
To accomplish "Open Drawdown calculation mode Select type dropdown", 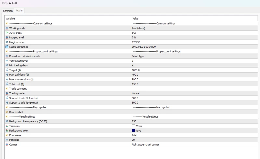I will [138, 56].
